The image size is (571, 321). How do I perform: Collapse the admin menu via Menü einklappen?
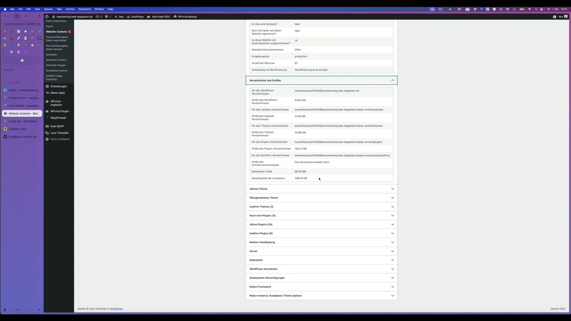[x=60, y=139]
